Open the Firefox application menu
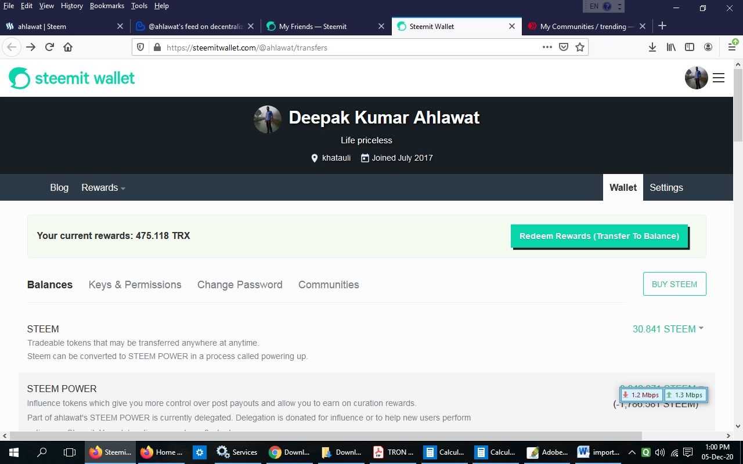Screen dimensions: 743x464 (732, 47)
